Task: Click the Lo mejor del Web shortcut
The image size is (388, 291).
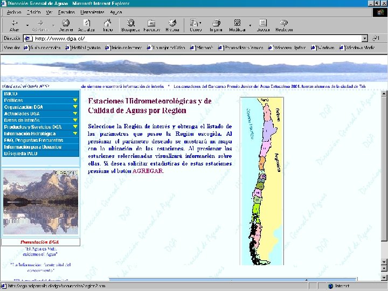Action: (x=166, y=47)
